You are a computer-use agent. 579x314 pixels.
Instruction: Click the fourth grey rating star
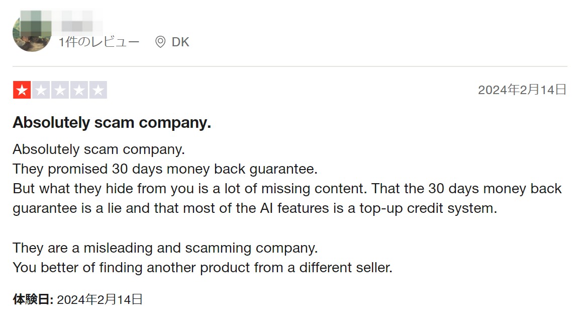coord(79,90)
